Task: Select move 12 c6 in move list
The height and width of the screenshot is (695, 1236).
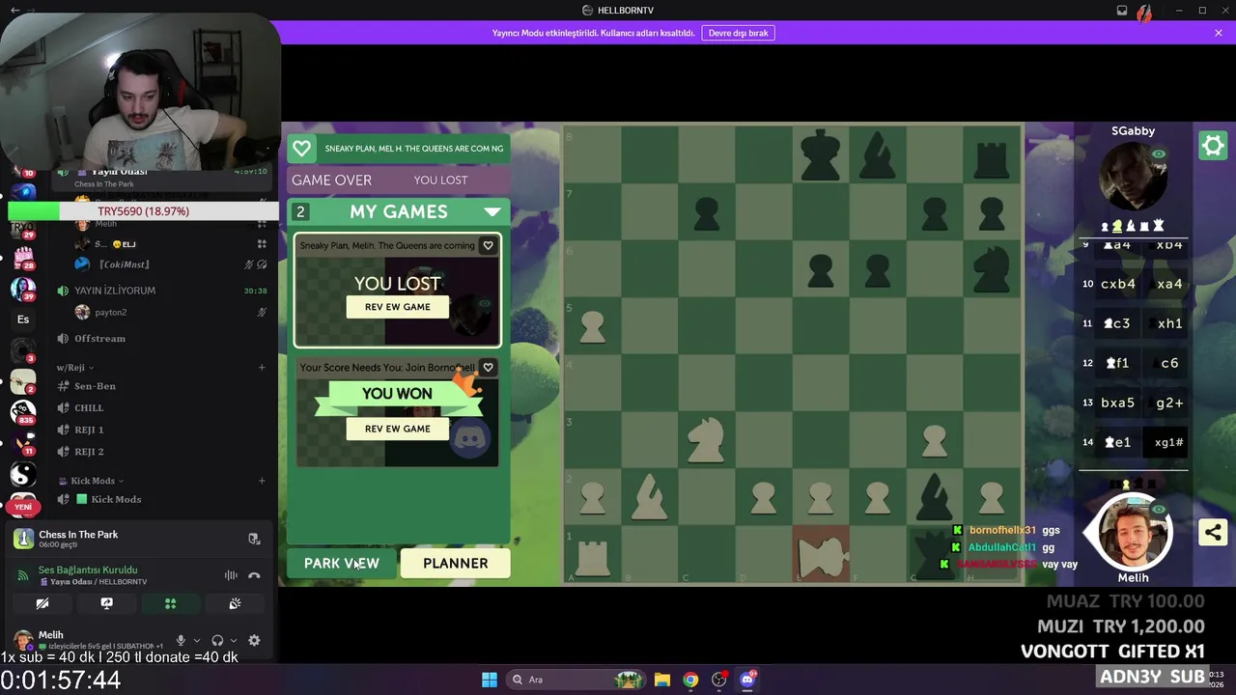Action: tap(1169, 363)
